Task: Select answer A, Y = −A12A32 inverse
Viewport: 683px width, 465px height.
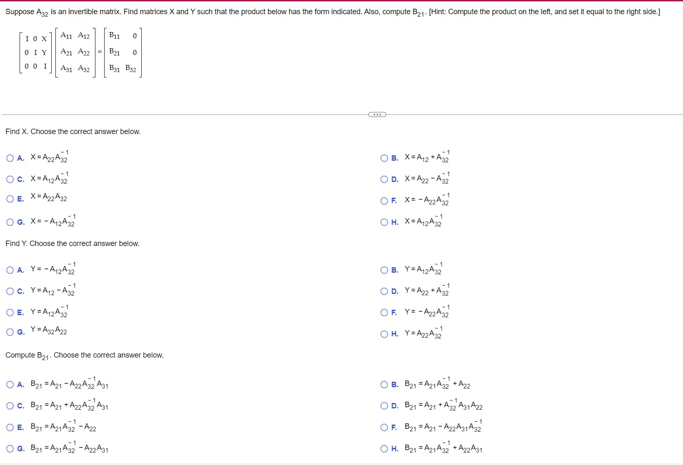Action: (x=10, y=270)
